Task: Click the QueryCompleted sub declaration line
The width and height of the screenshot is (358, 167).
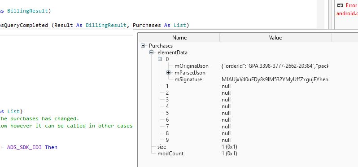Action: 95,25
